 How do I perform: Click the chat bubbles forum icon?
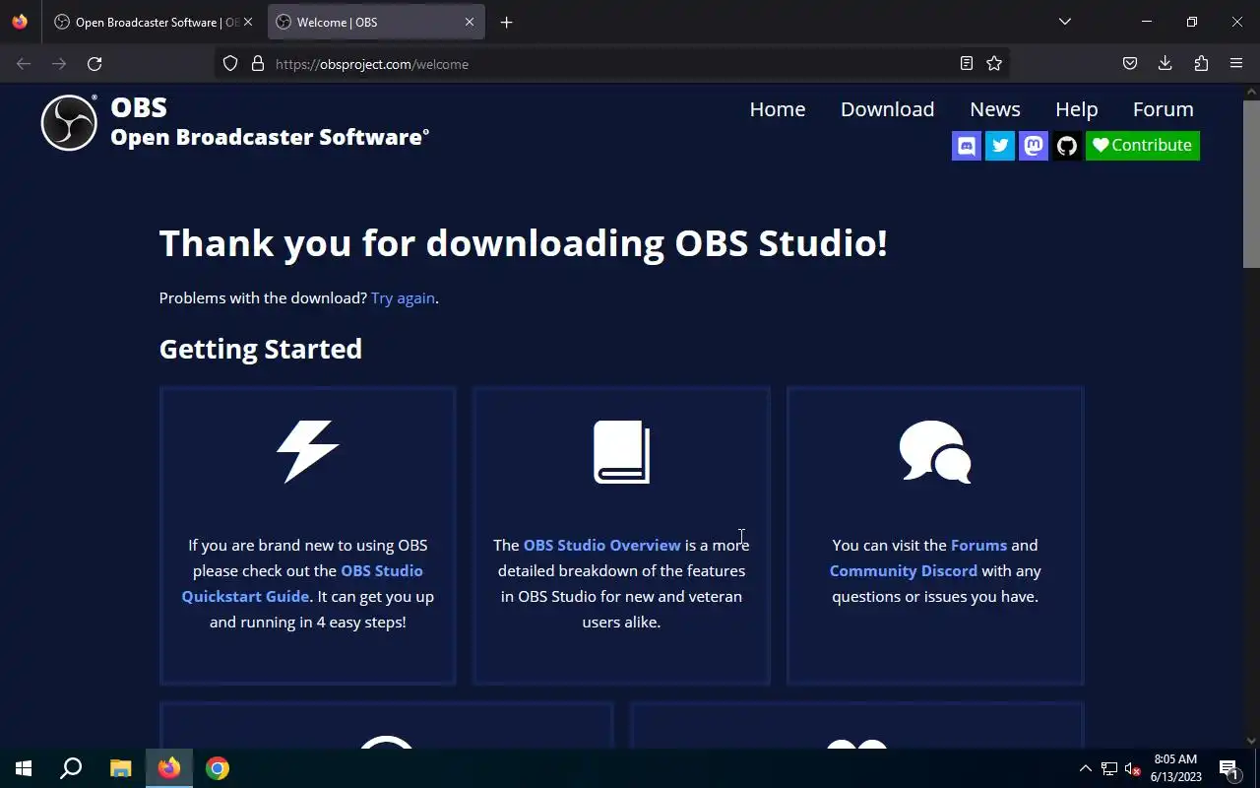point(935,452)
